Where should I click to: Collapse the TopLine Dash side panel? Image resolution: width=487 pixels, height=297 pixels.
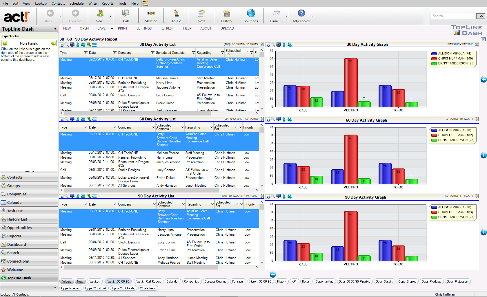click(54, 29)
